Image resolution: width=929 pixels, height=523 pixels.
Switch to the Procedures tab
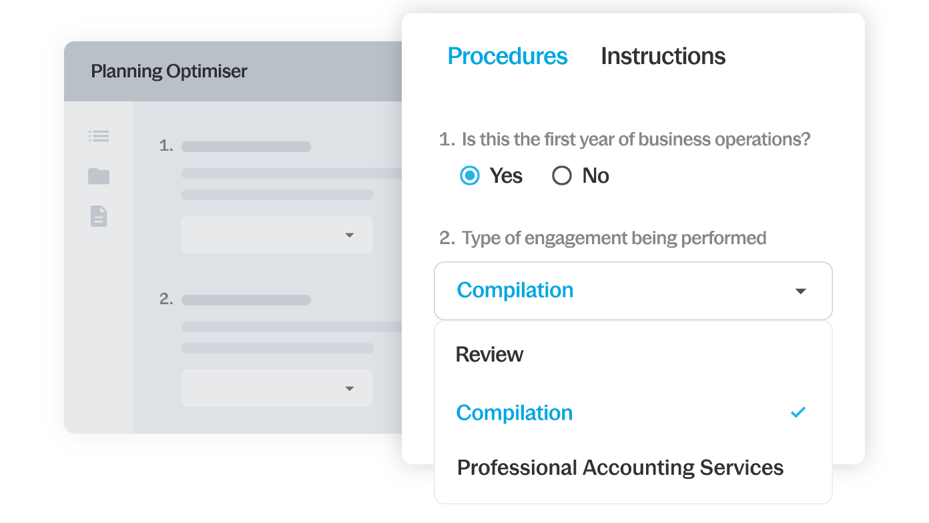pyautogui.click(x=507, y=56)
